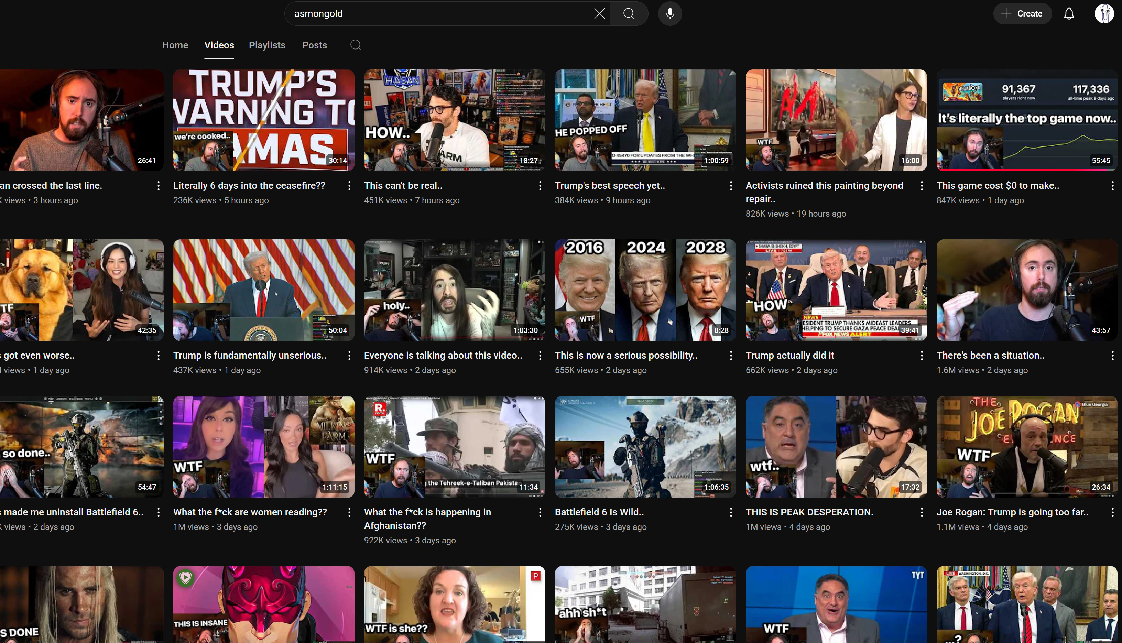
Task: Play the 2016 2024 2028 Trump thumbnail
Action: (x=645, y=290)
